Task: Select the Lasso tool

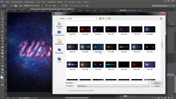Action: (x=2, y=19)
